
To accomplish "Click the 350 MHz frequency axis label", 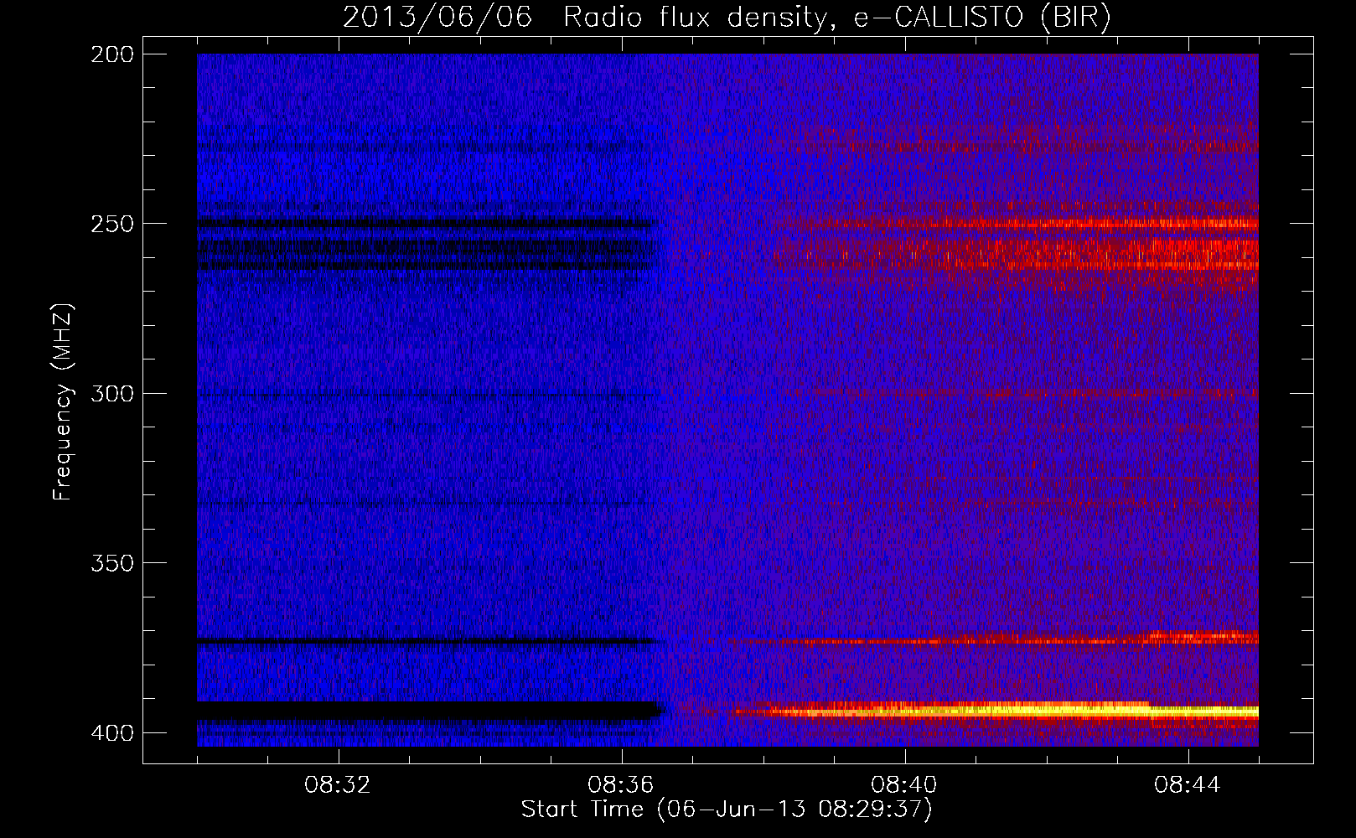I will 111,562.
